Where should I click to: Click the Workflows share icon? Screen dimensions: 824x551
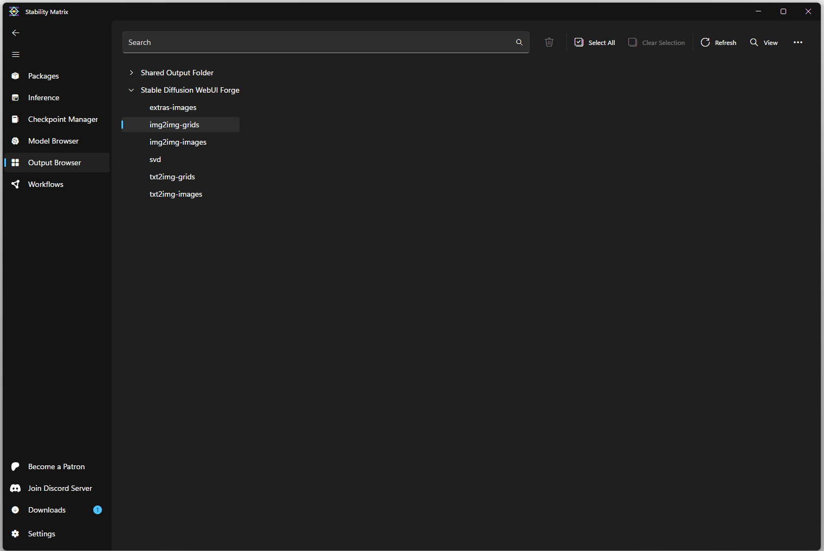[x=15, y=184]
